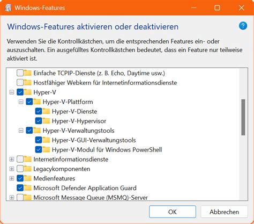This screenshot has width=254, height=224.
Task: Select the Microsoft Defender Application Guard label
Action: pos(85,188)
